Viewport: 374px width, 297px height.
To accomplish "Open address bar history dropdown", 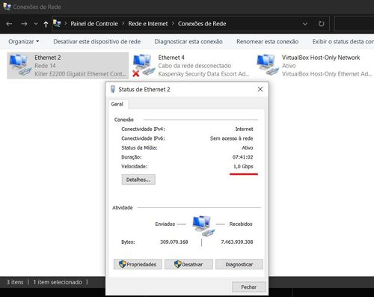I will 305,24.
